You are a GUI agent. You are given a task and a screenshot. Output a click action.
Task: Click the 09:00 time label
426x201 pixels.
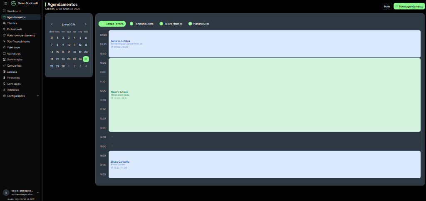click(x=103, y=35)
